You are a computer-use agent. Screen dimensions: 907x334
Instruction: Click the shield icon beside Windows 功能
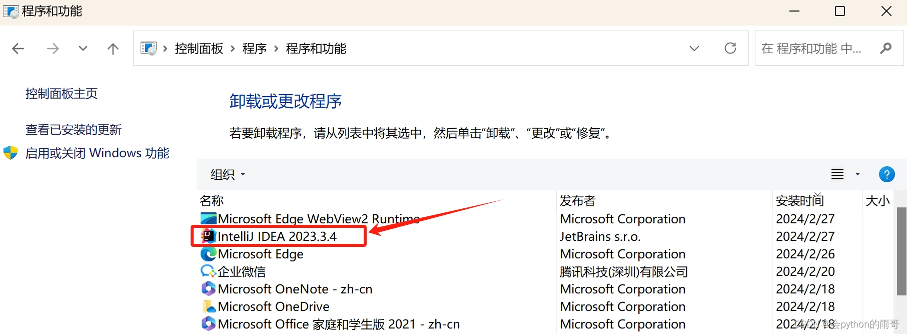[x=11, y=153]
